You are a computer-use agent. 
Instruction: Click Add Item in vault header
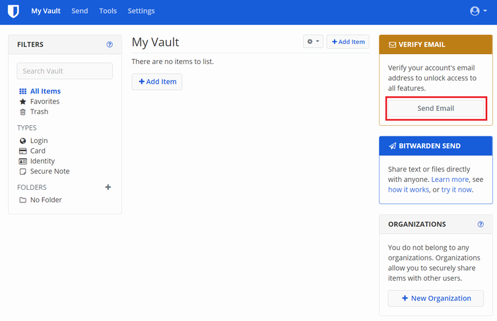click(348, 42)
